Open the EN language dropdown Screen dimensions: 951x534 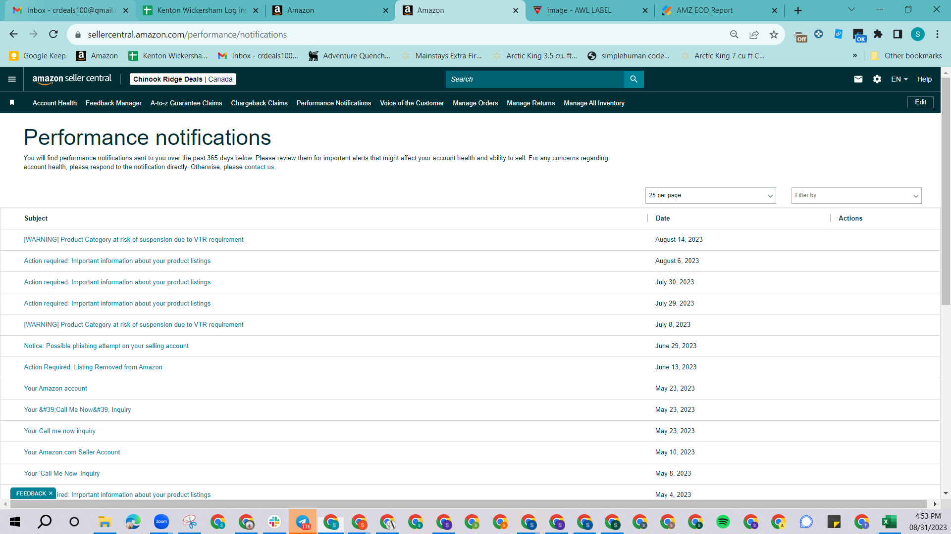[x=899, y=79]
